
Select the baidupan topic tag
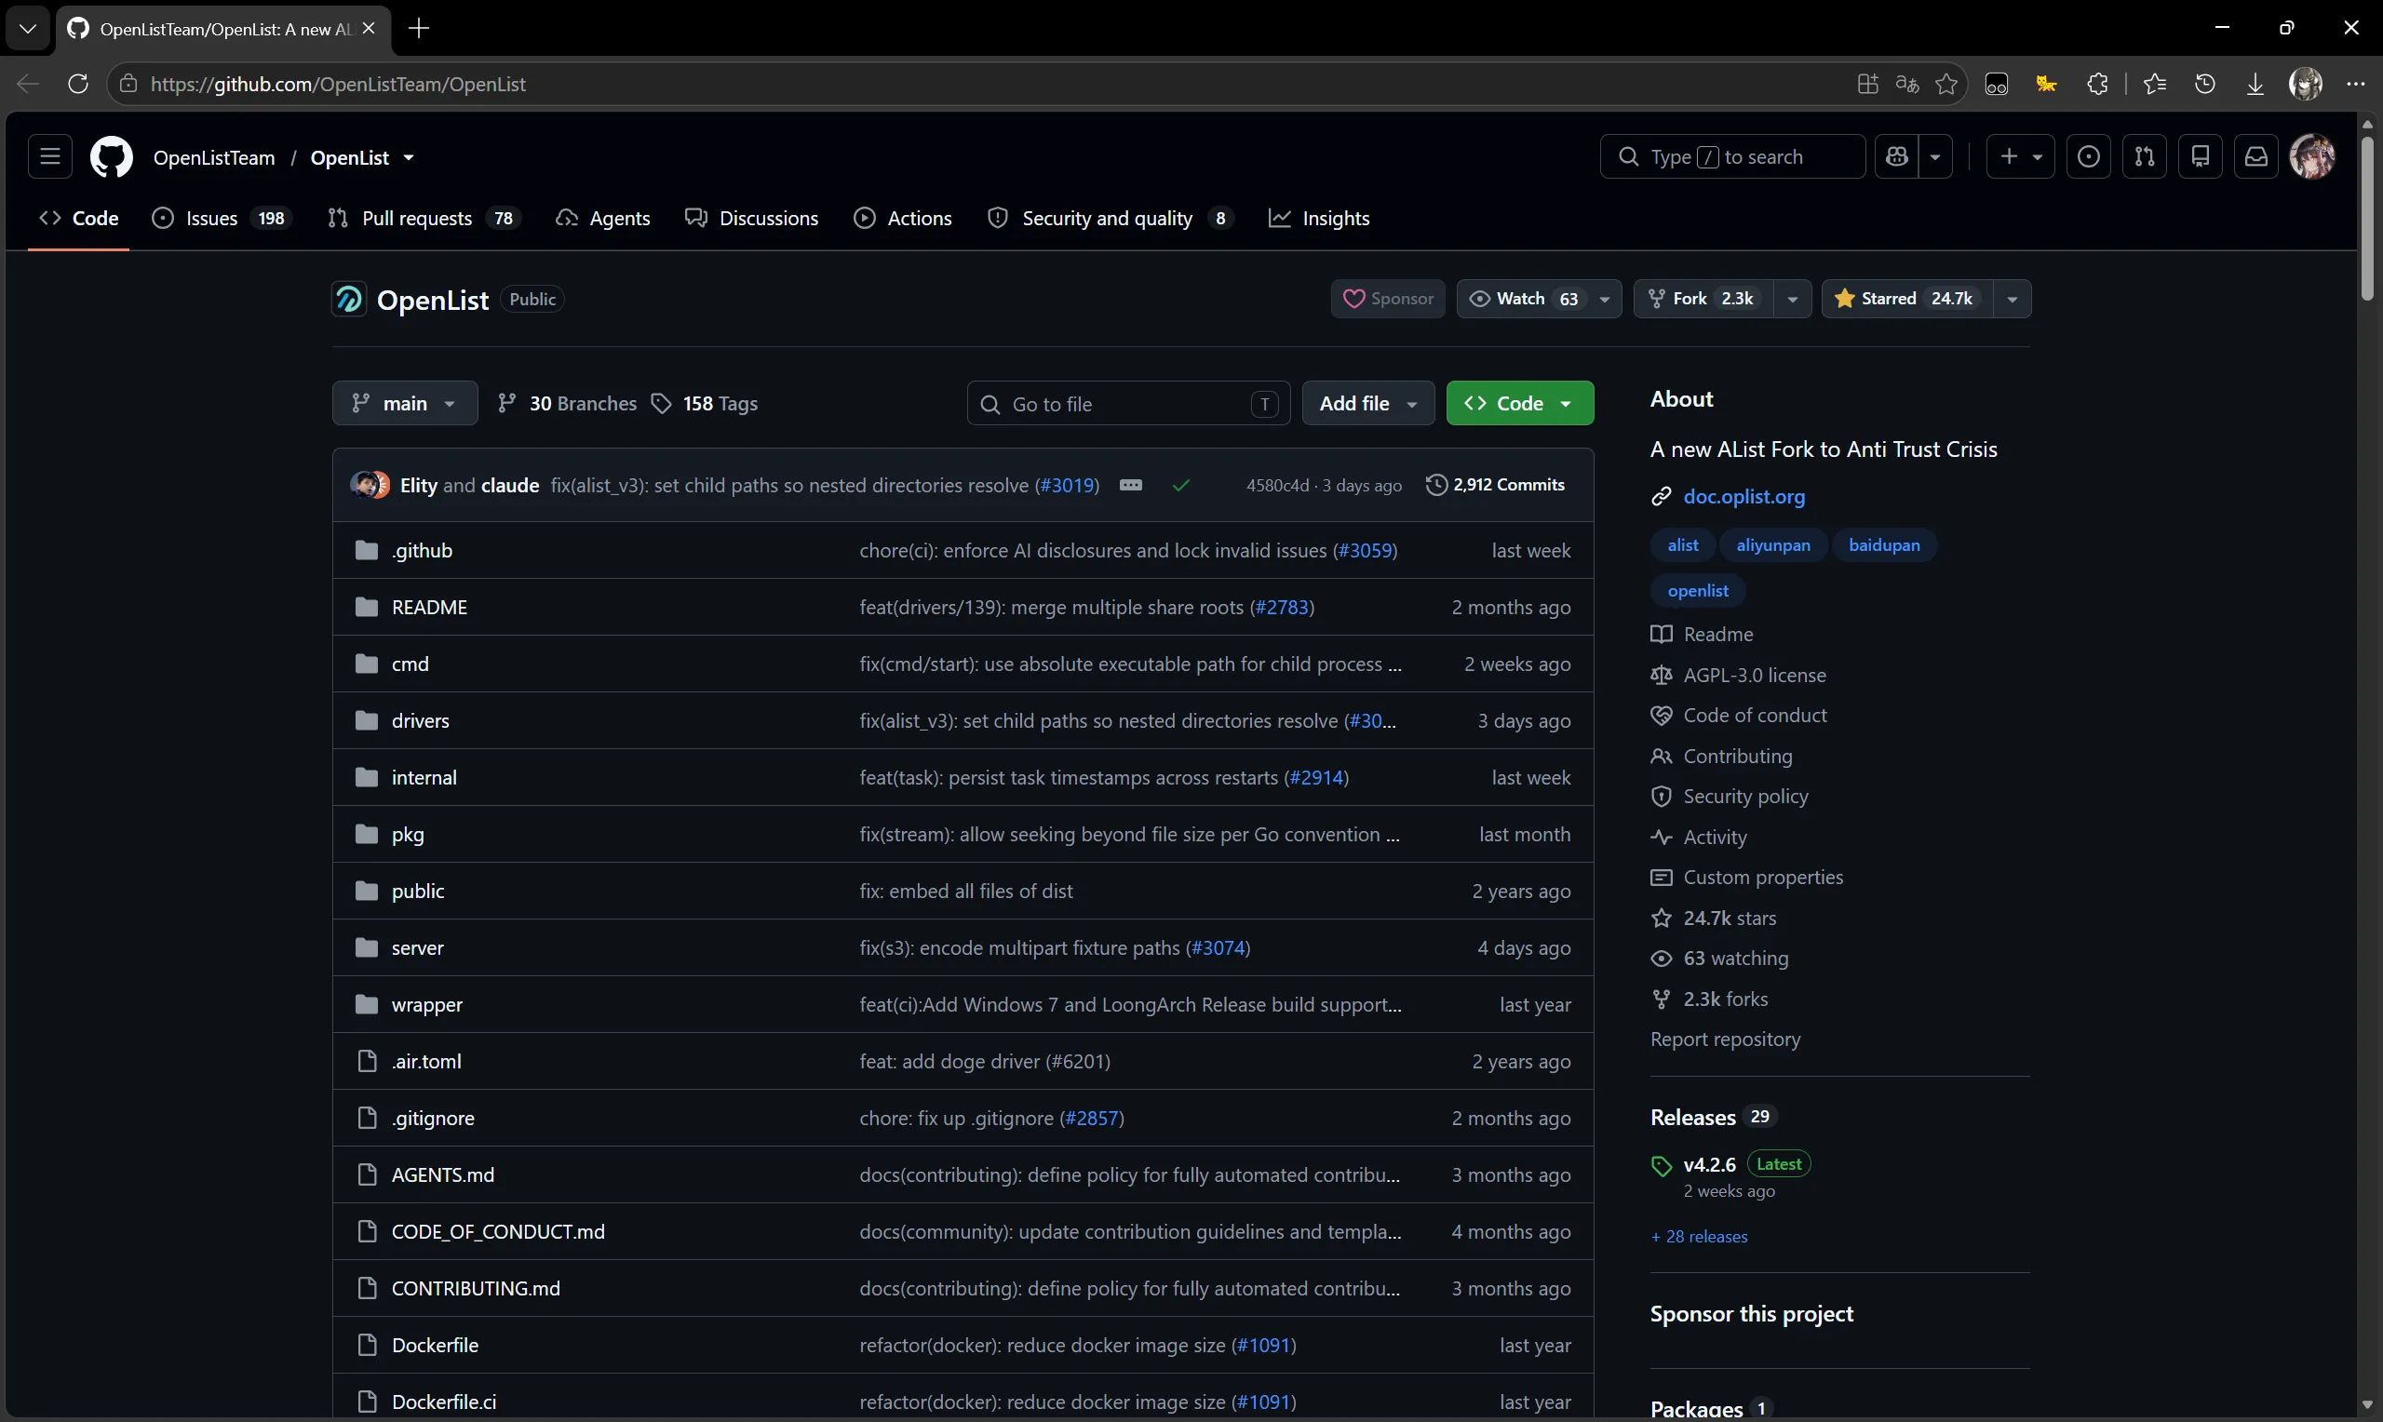(x=1884, y=545)
